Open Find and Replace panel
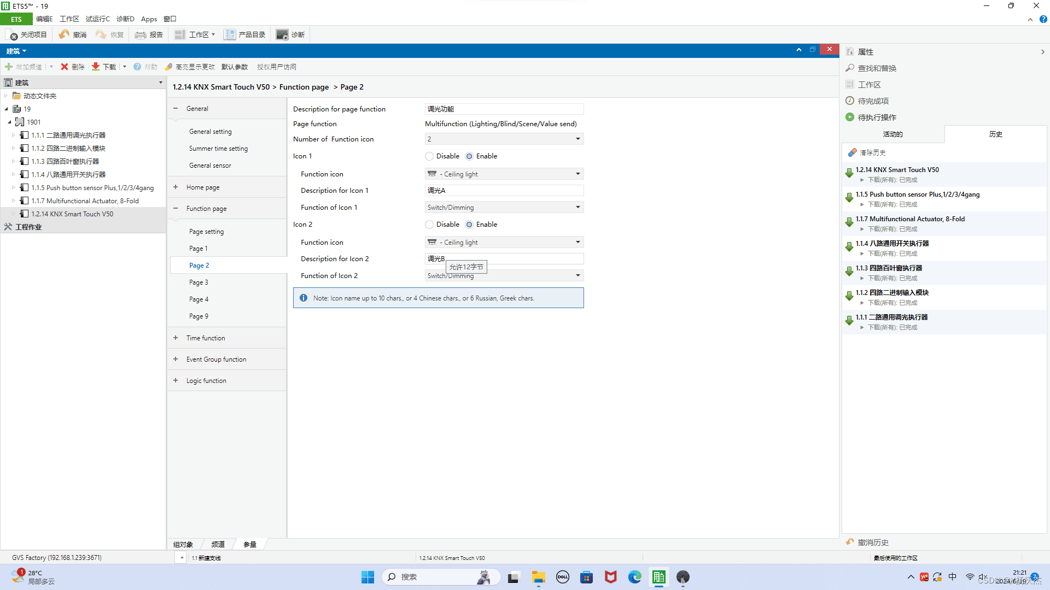Viewport: 1050px width, 590px height. [877, 68]
